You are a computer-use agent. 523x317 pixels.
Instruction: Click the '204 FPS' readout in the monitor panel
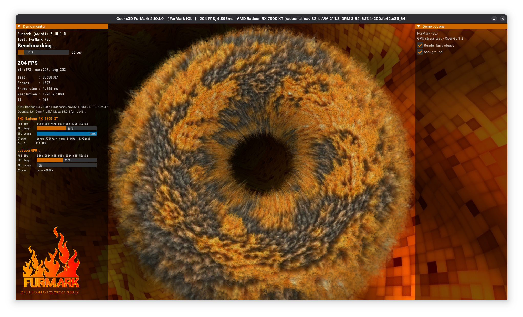[28, 63]
